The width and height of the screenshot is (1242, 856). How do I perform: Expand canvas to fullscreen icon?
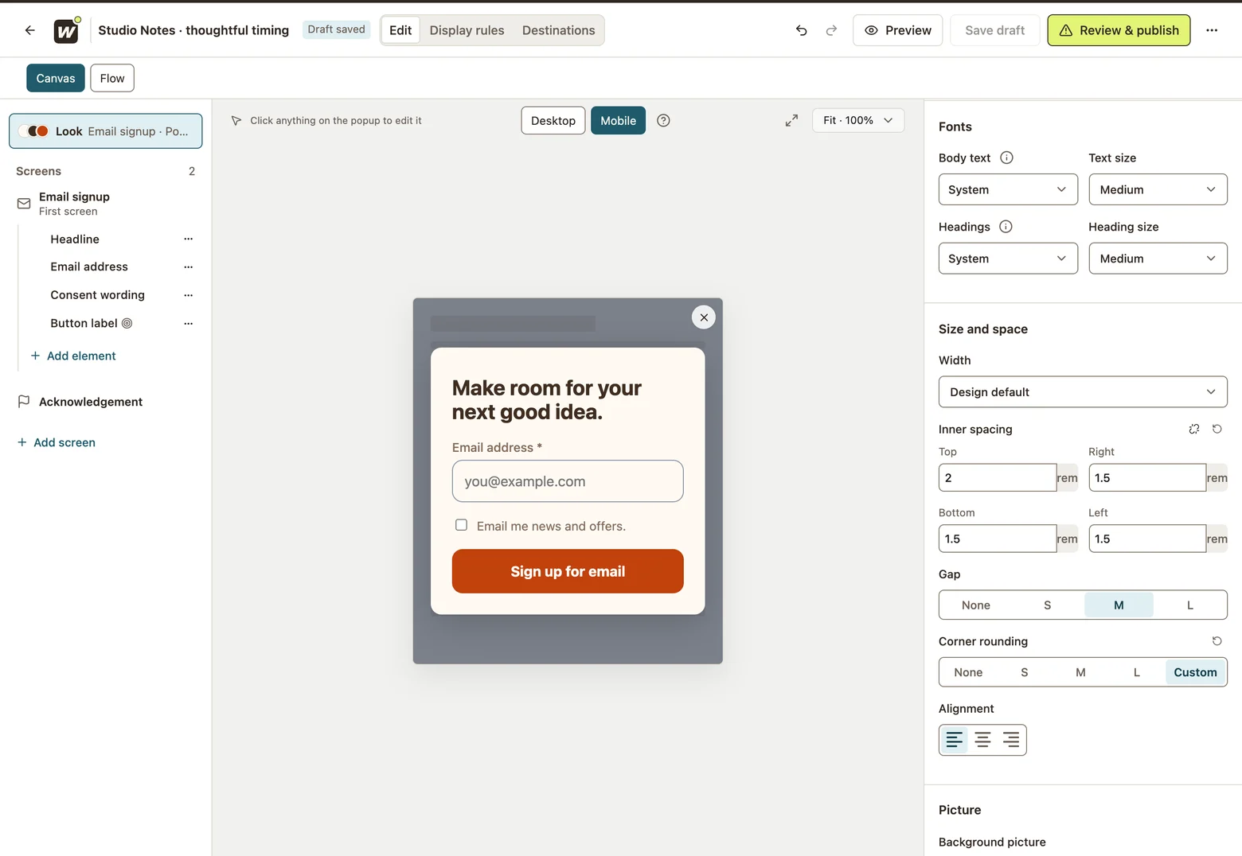[791, 120]
